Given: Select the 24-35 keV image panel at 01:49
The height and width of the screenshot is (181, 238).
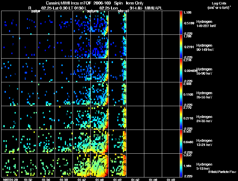Looking at the screenshot, I should [x=117, y=118].
